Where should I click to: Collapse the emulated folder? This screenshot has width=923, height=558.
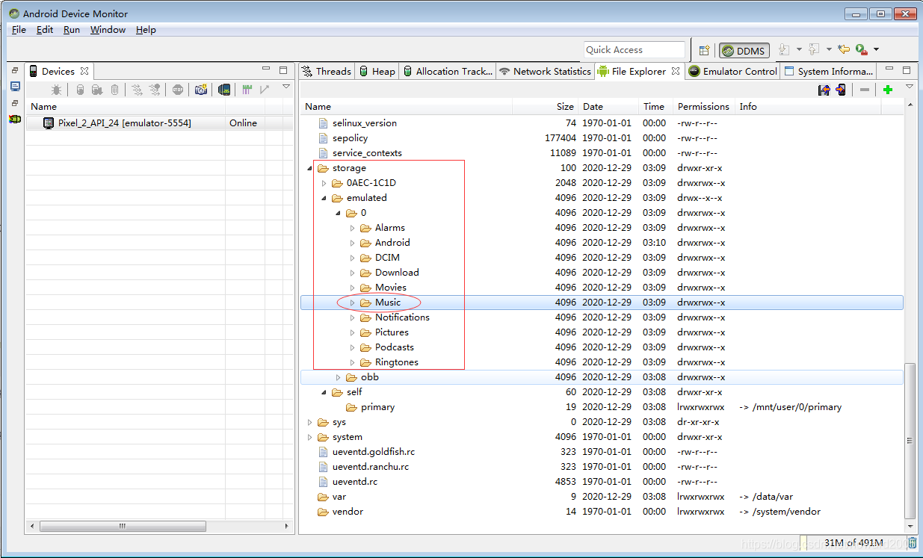324,198
